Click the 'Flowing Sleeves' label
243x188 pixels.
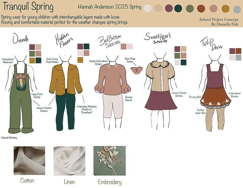[x=129, y=98]
